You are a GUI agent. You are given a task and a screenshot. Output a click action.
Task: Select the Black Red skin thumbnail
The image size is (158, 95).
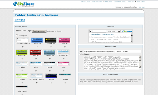[22, 86]
